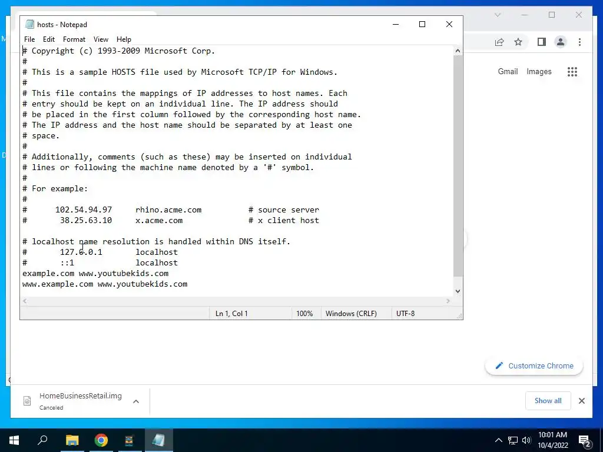Open the Chrome profile avatar

[561, 42]
